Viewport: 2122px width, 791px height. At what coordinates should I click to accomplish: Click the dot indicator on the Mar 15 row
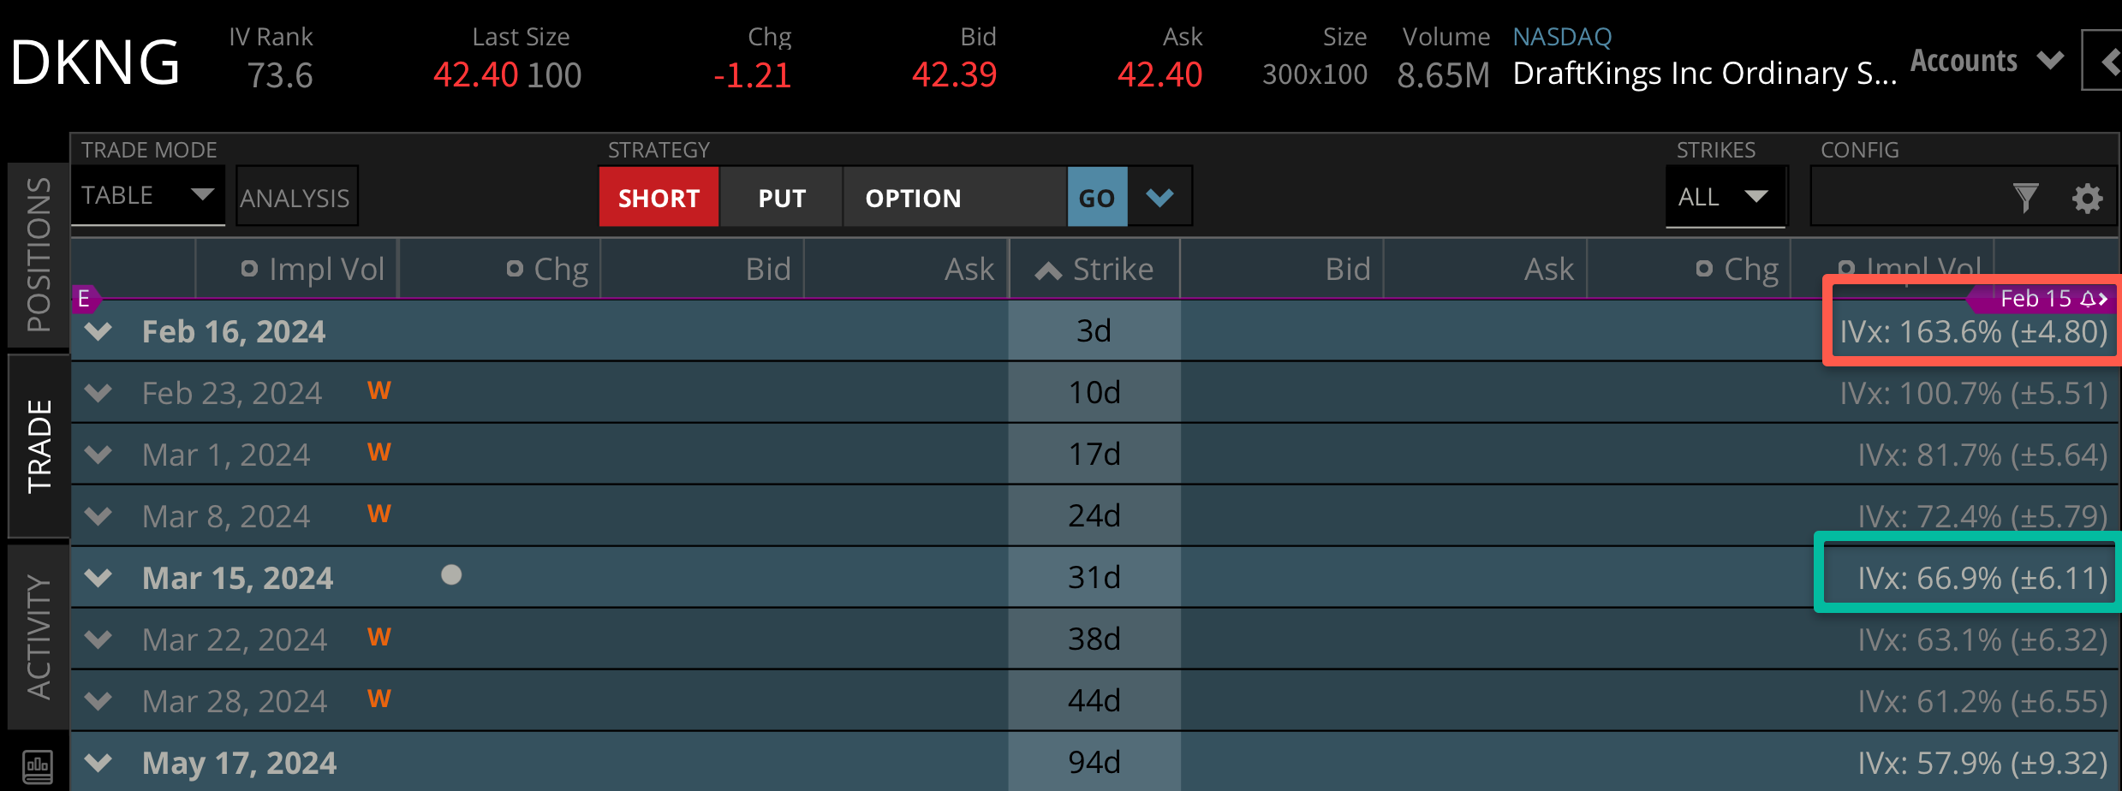(x=451, y=576)
